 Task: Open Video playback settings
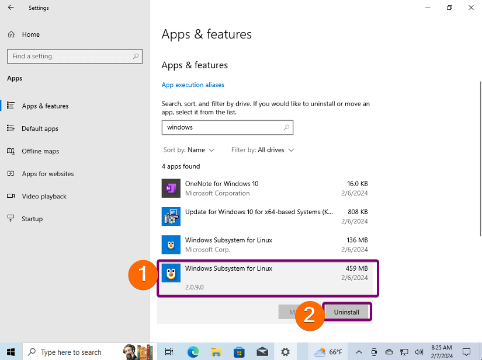pos(44,197)
